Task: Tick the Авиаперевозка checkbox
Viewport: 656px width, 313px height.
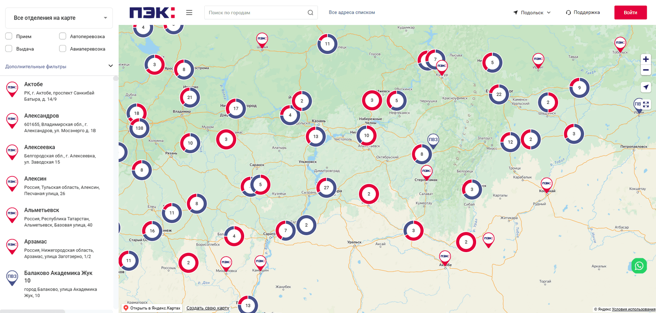Action: [x=63, y=49]
